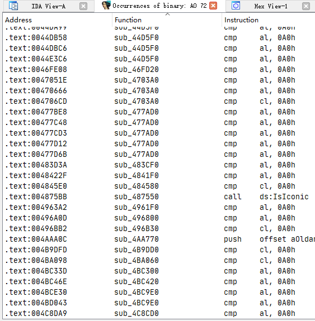Click function name sub_4C8CD0
Screen dimensions: 315x321
(x=137, y=314)
